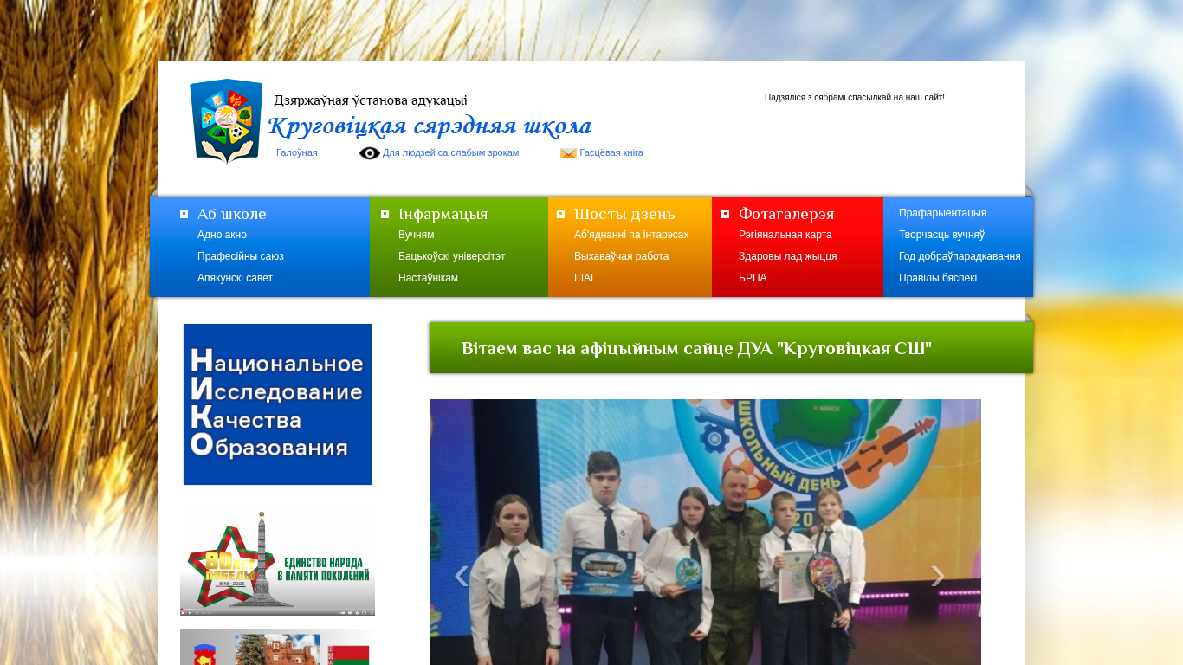The width and height of the screenshot is (1183, 665).
Task: Select Прафарыентацыя in the blue menu
Action: (942, 213)
